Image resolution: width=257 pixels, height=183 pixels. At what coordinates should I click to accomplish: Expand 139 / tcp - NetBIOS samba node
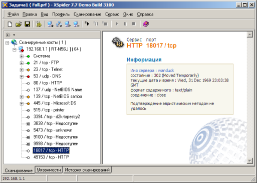coord(22,97)
